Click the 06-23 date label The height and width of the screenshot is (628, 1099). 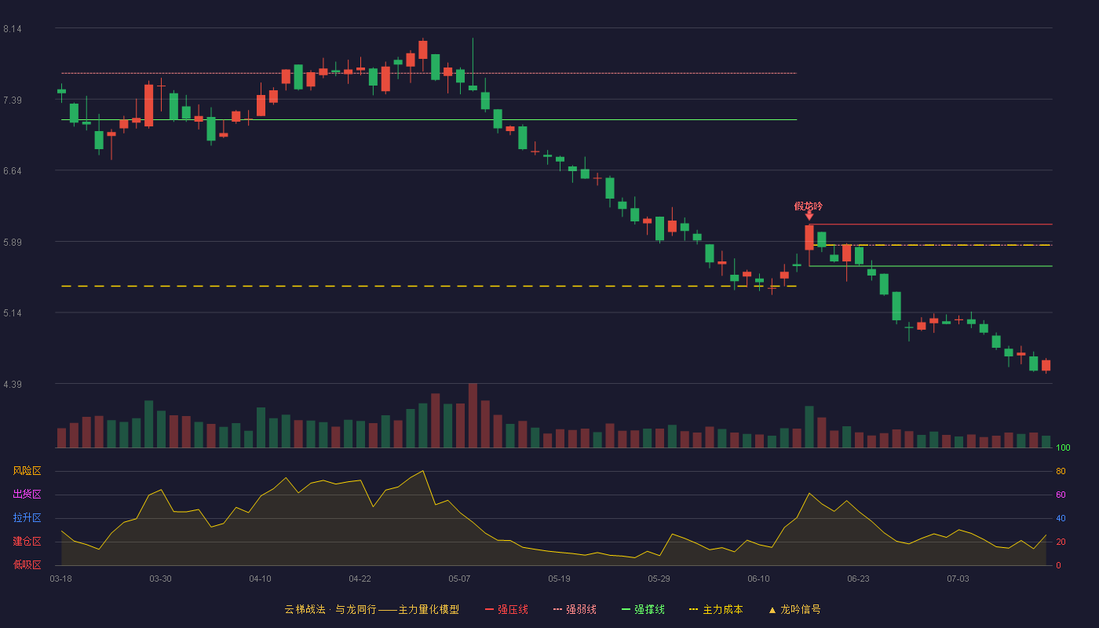(858, 579)
